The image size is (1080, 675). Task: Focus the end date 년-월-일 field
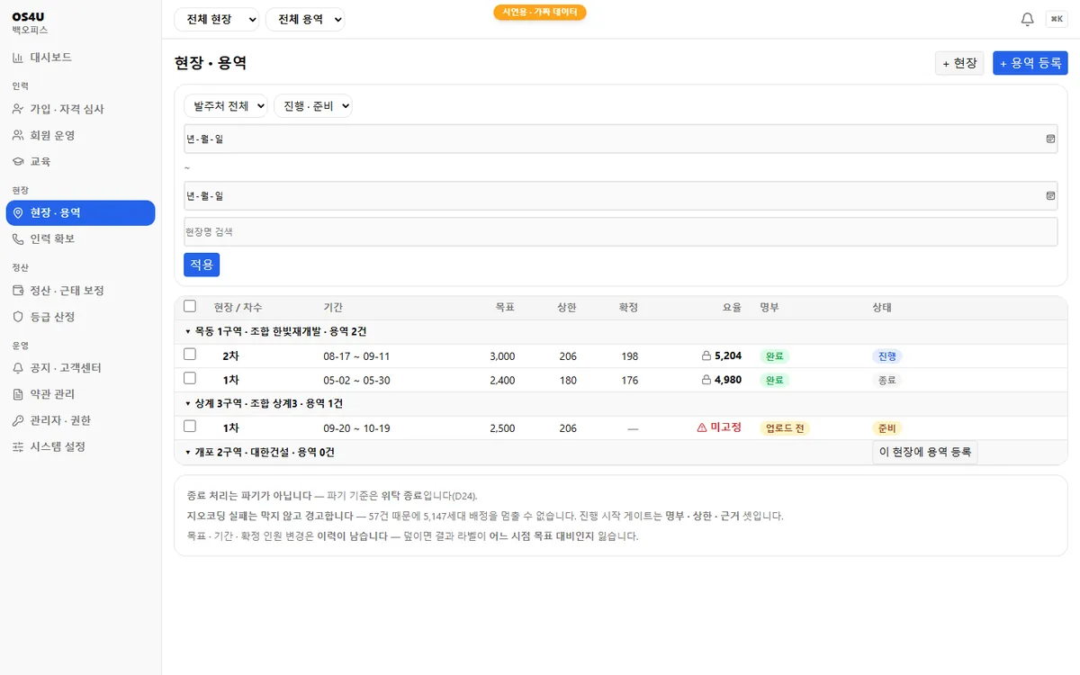pyautogui.click(x=621, y=195)
